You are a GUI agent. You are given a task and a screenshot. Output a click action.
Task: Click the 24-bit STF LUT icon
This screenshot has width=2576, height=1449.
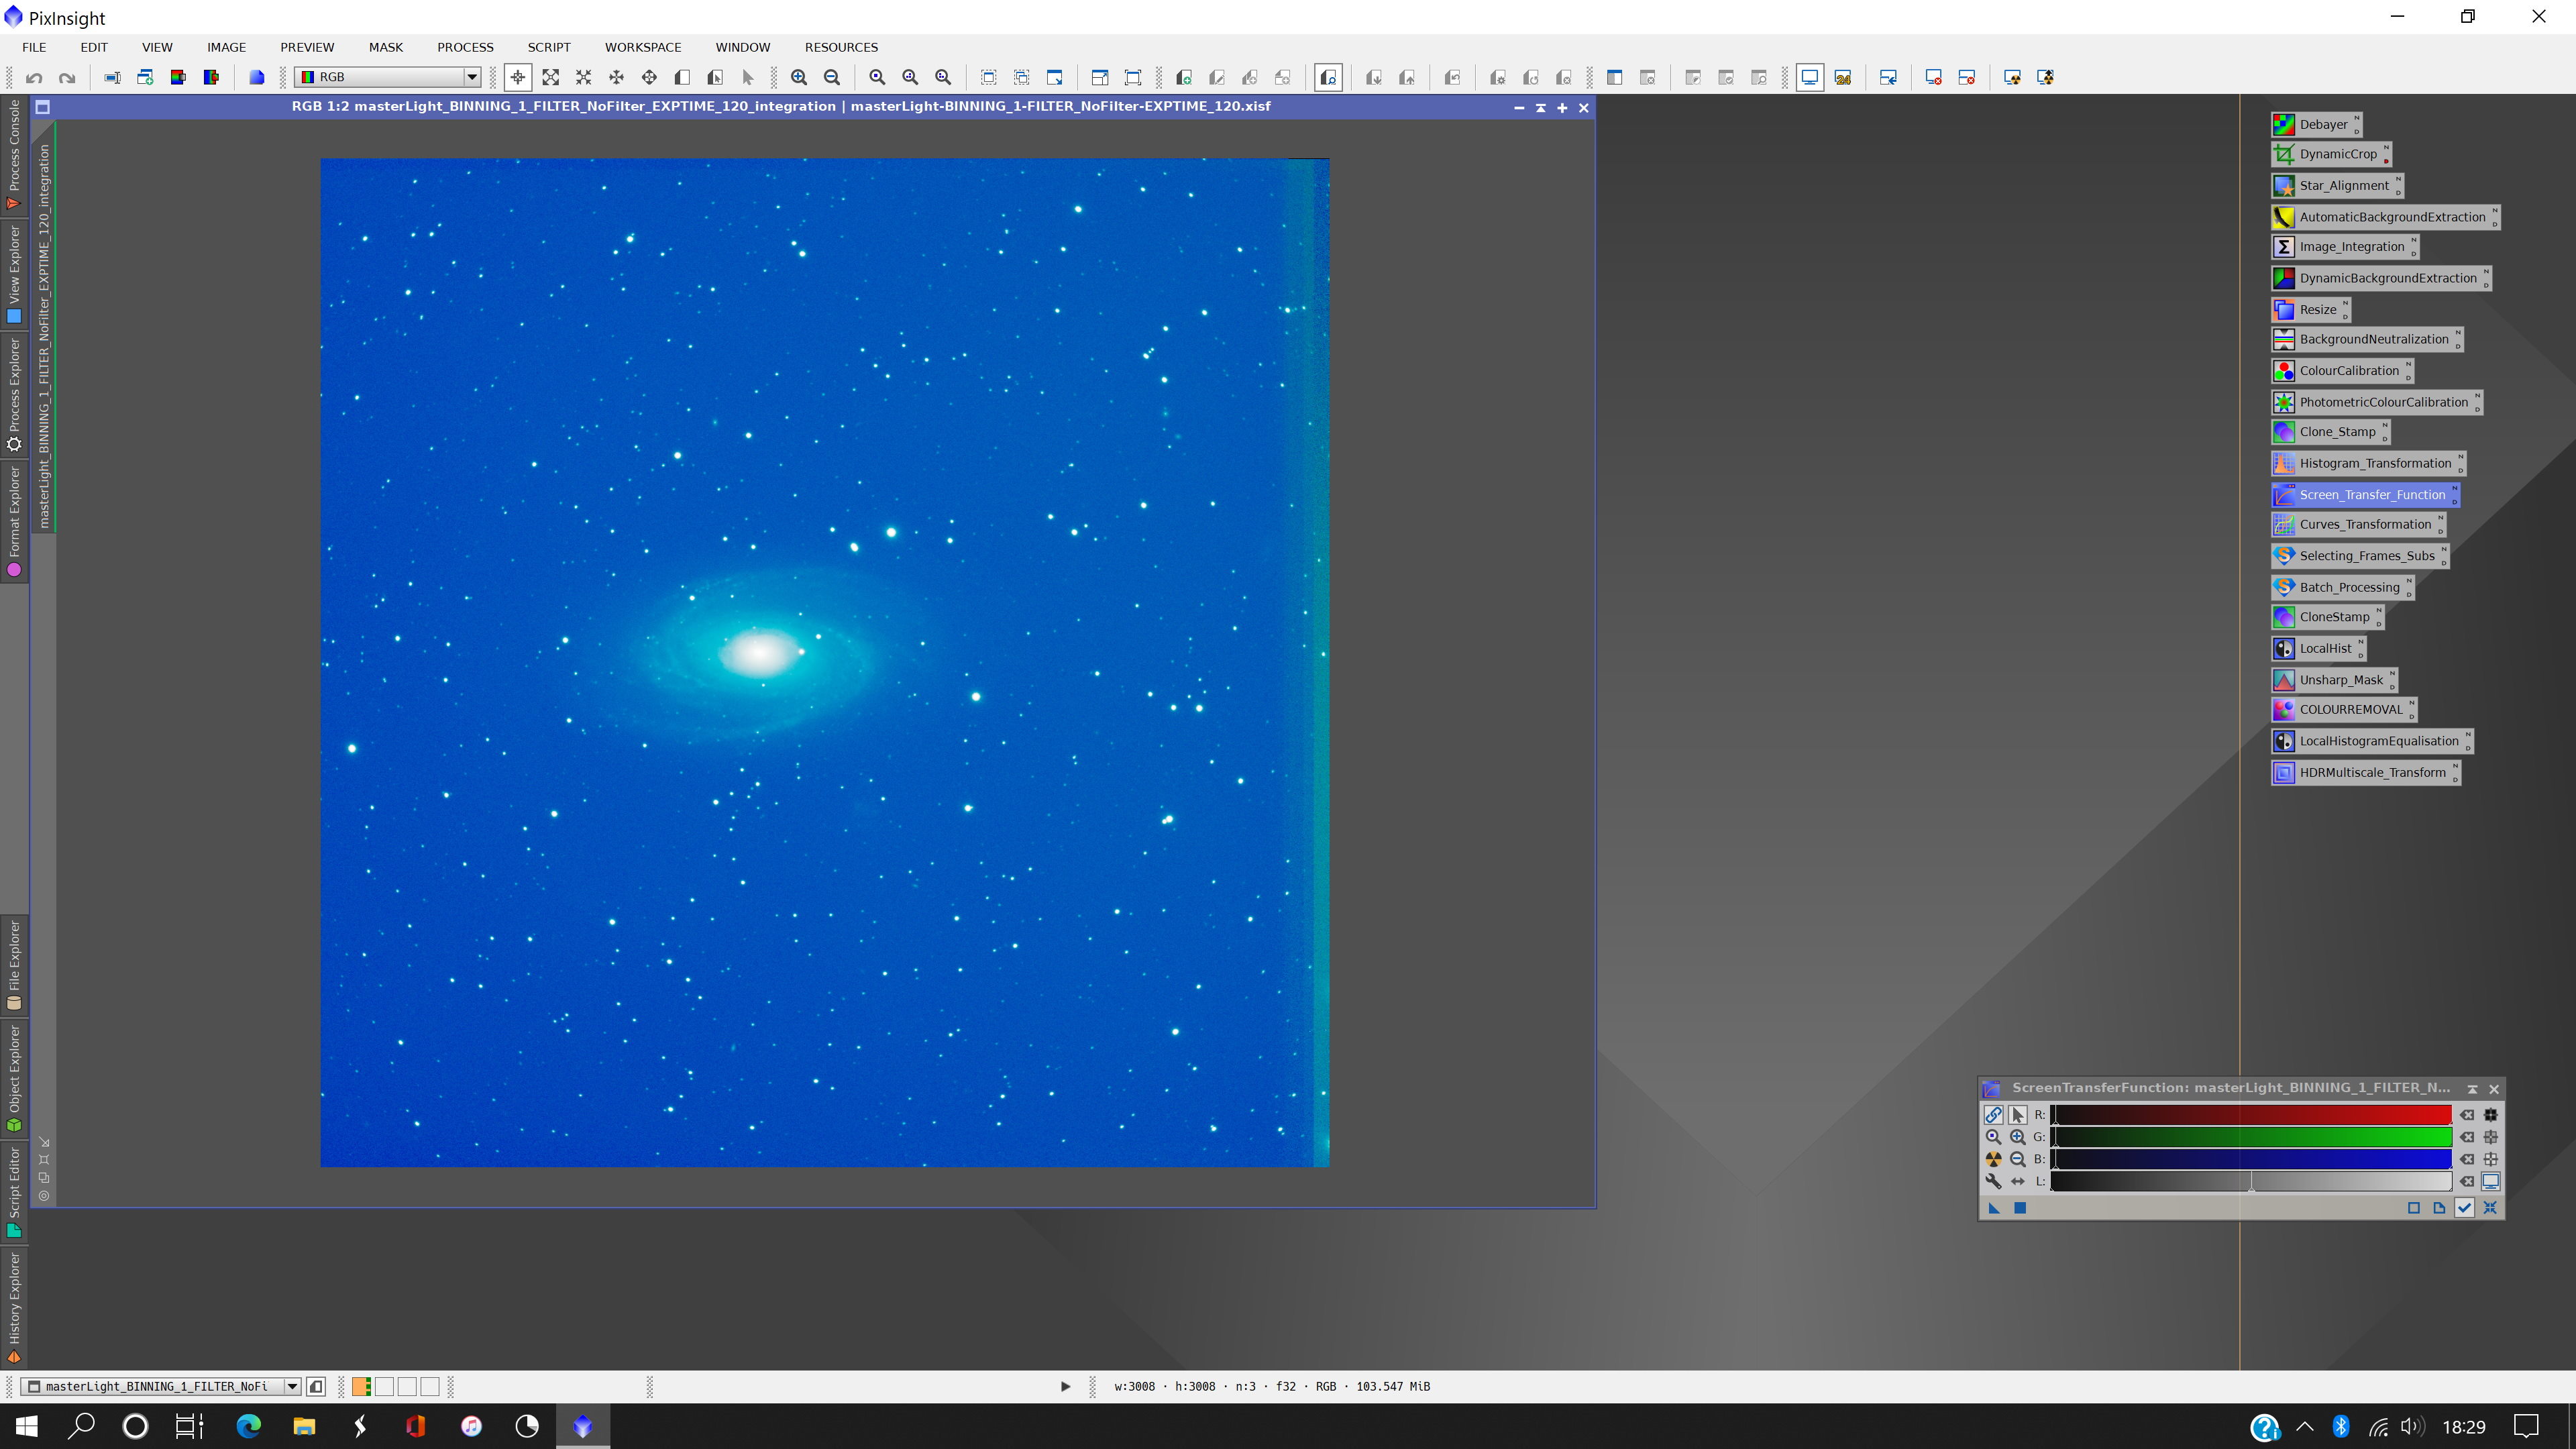point(1843,77)
